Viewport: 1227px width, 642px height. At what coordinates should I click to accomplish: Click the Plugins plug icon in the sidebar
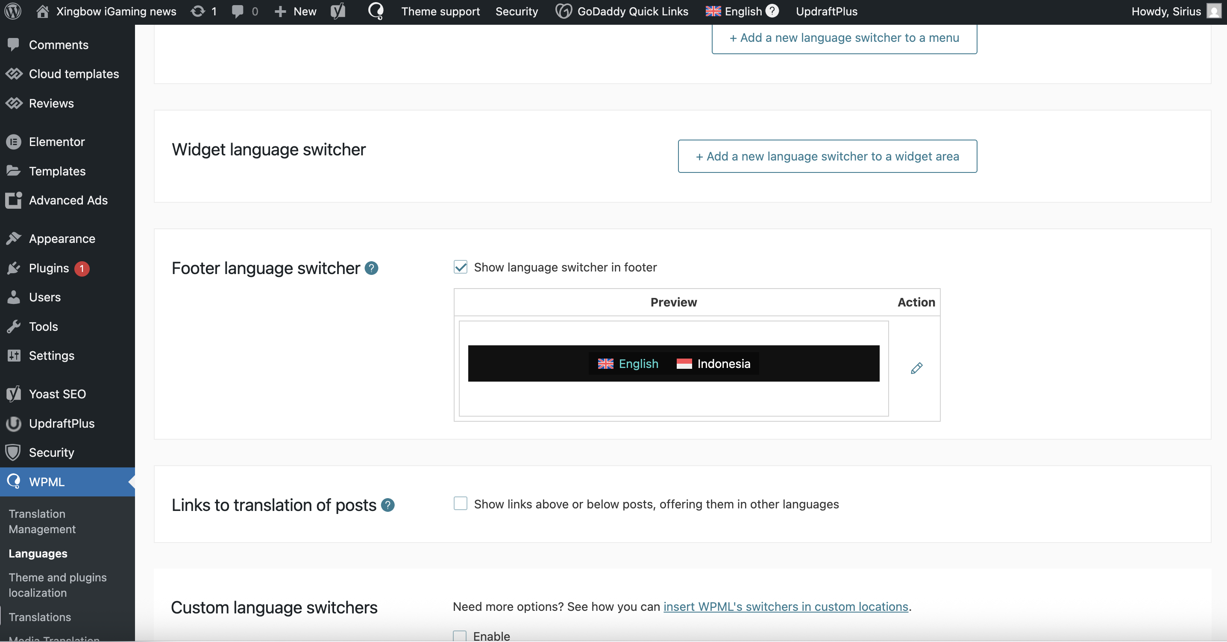(14, 268)
